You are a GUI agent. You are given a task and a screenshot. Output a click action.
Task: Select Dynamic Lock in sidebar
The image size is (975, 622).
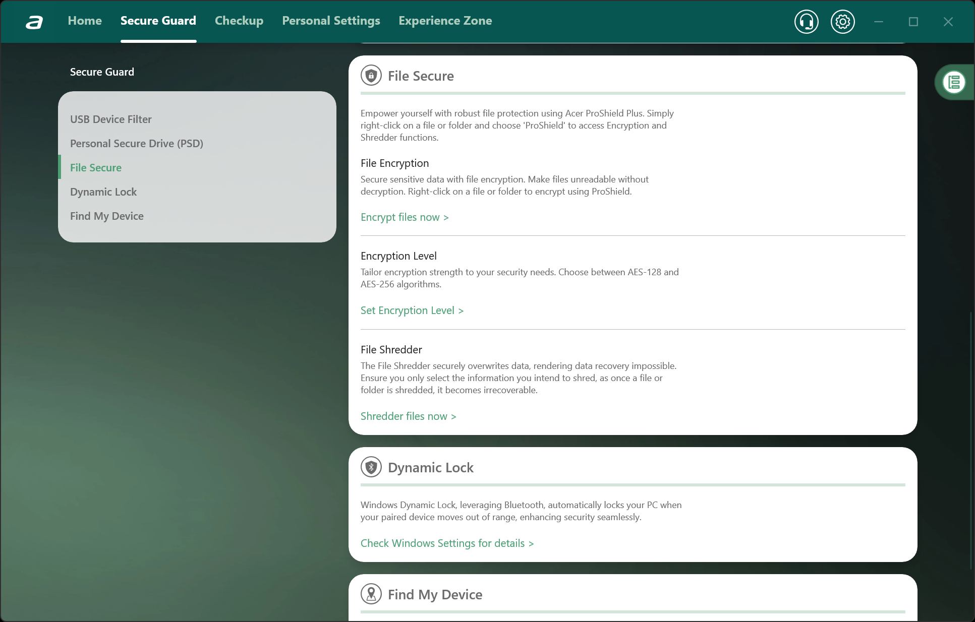click(x=103, y=192)
